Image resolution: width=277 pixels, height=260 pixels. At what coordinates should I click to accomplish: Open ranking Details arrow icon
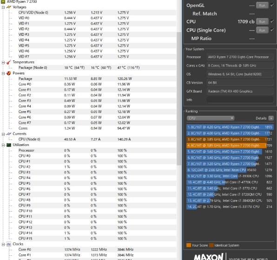point(271,118)
